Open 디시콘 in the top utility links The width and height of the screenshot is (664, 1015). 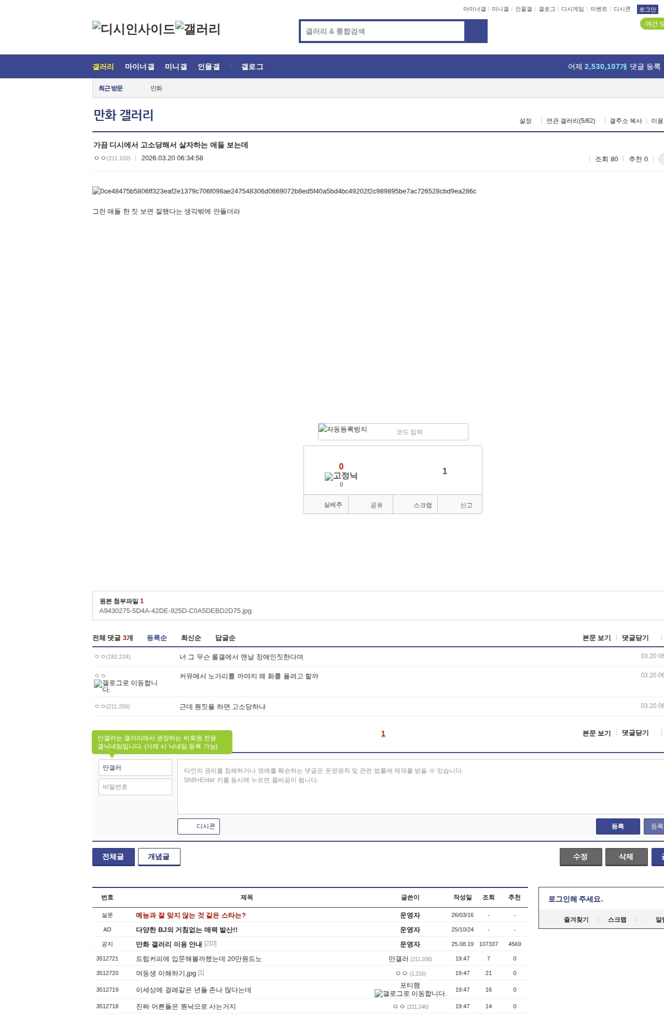[x=622, y=9]
